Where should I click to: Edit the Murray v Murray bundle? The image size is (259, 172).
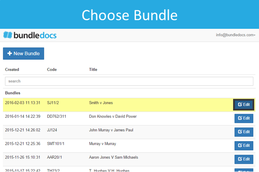243,145
